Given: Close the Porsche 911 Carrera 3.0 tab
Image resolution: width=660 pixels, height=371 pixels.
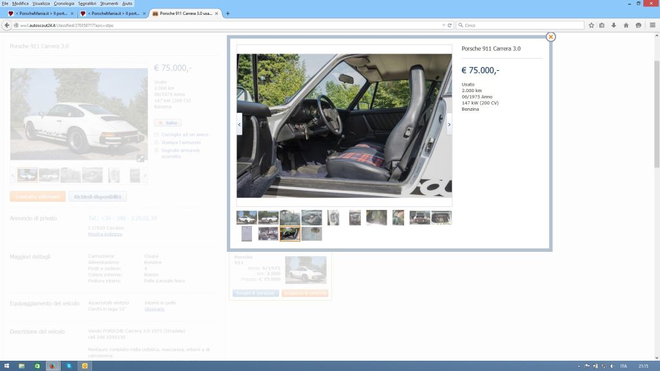Looking at the screenshot, I should tap(217, 14).
